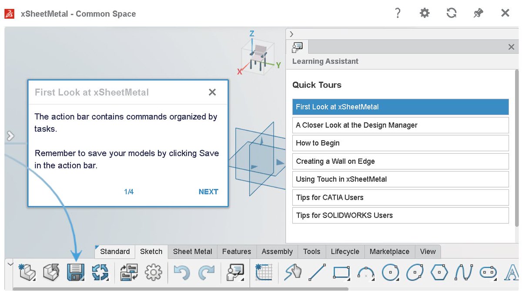Click the Sketch grid icon

(264, 273)
